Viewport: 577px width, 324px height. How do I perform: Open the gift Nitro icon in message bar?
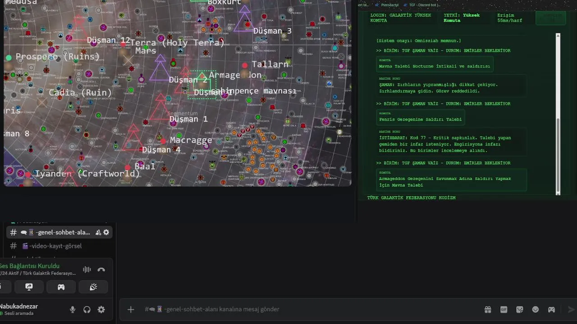[x=488, y=309]
